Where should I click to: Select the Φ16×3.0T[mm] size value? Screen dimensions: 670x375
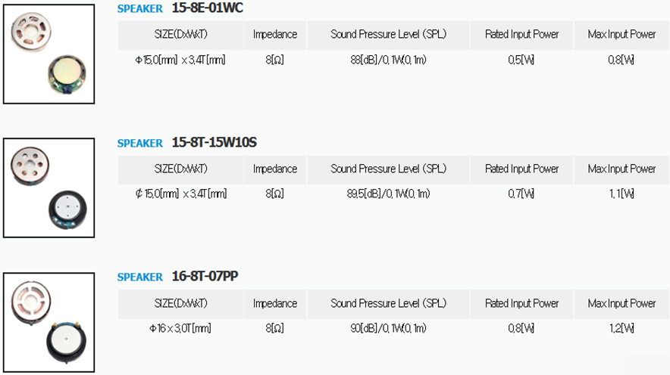[180, 328]
